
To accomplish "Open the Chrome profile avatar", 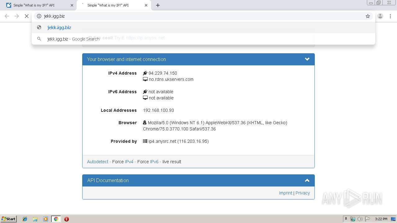I will point(380,16).
